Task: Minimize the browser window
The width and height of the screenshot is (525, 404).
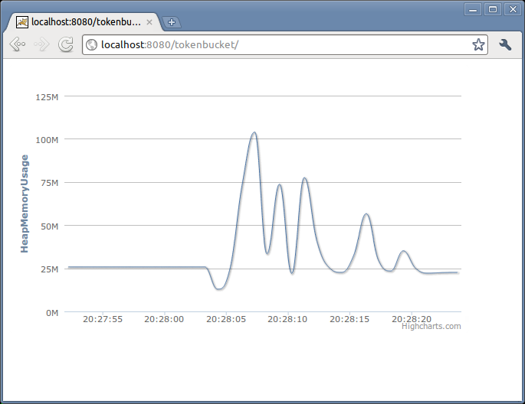Action: tap(473, 9)
